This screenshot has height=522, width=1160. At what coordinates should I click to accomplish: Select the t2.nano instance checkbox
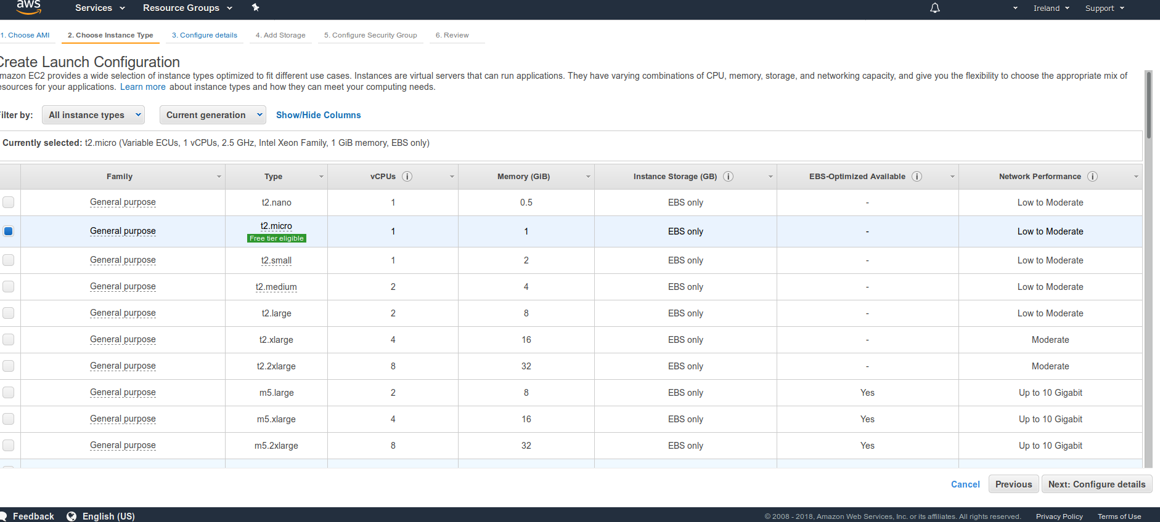(9, 203)
